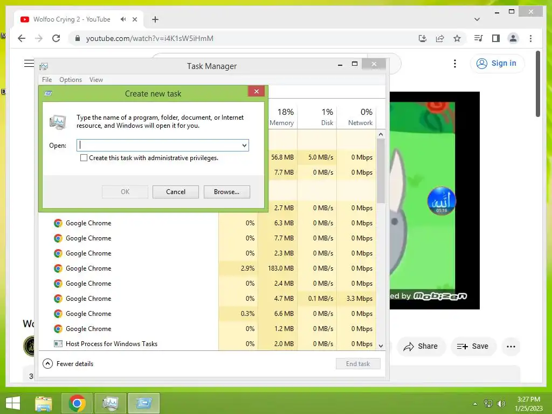Viewport: 552px width, 414px height.
Task: Select Host Process for Windows Tasks row
Action: pyautogui.click(x=208, y=343)
